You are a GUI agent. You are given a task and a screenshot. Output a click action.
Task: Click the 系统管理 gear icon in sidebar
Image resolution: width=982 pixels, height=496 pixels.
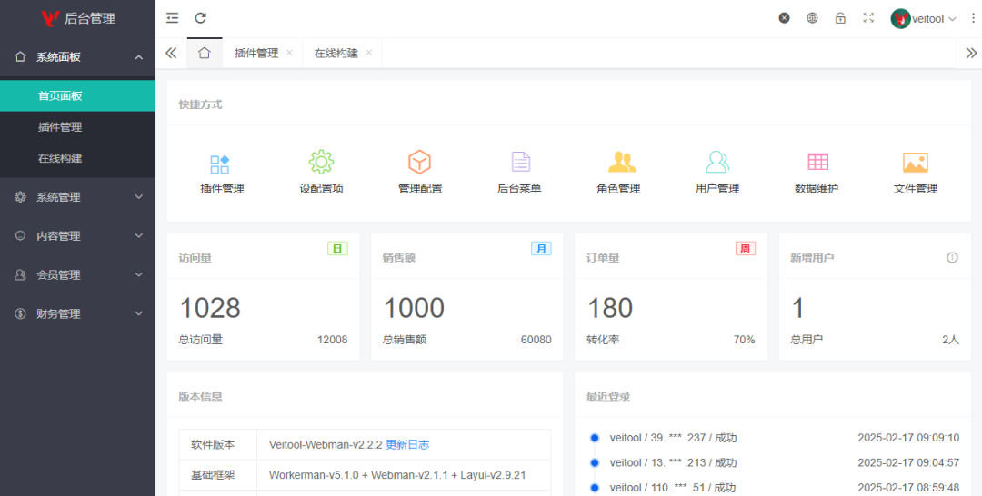pyautogui.click(x=20, y=197)
